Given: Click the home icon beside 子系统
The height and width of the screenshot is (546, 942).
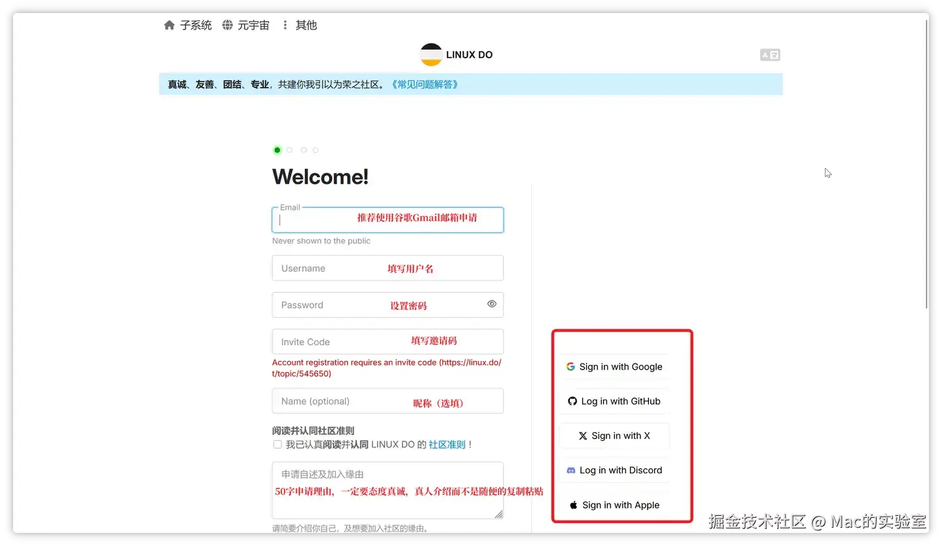Looking at the screenshot, I should pos(169,25).
